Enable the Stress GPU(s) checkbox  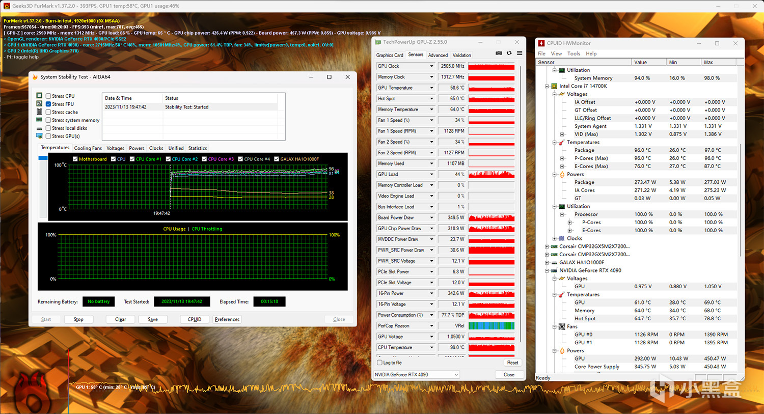[x=48, y=136]
